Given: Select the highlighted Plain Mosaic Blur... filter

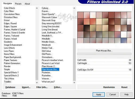Looking at the screenshot, I should click(x=50, y=69).
